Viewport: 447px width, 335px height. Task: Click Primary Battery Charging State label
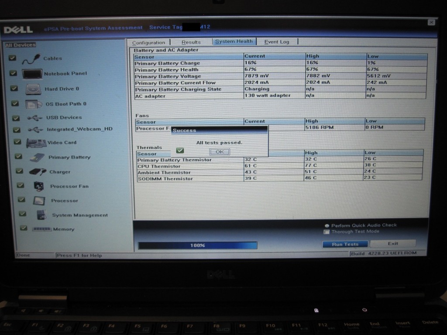pos(178,89)
